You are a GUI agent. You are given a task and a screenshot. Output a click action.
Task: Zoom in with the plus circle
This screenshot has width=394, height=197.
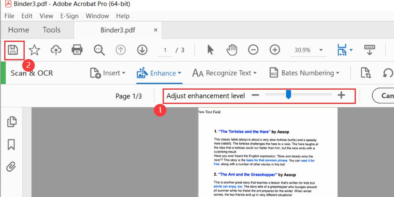tap(275, 50)
